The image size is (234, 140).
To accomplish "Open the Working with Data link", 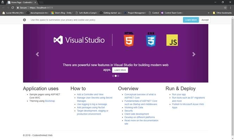I will click(134, 108).
